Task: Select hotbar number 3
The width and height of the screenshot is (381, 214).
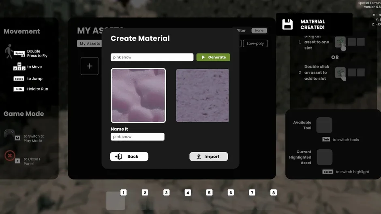Action: 166,193
